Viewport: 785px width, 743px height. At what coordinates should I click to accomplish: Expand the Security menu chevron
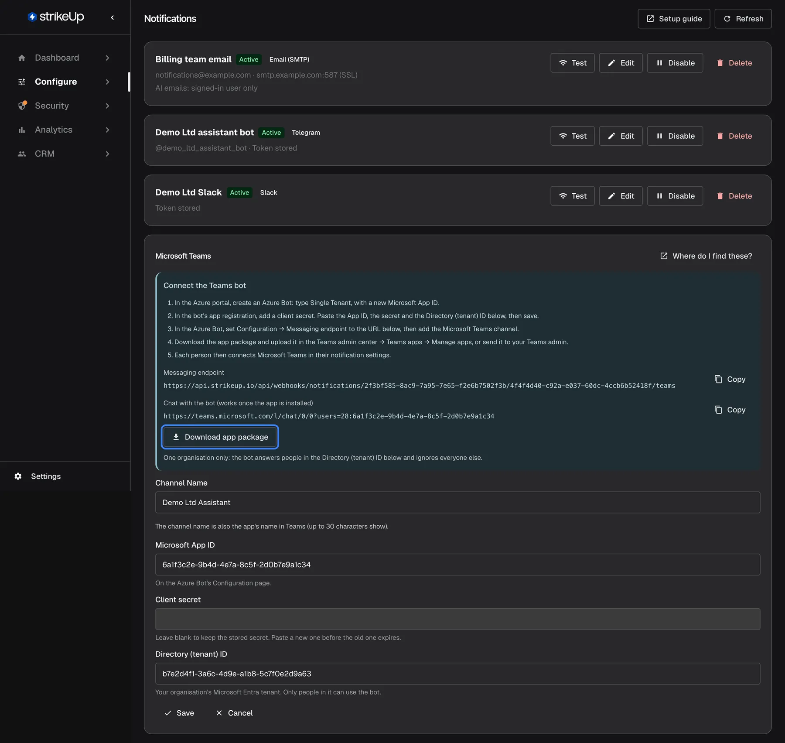(107, 106)
